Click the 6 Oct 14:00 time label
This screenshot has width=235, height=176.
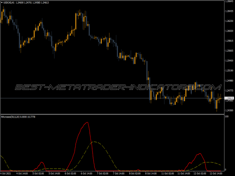pos(87,174)
